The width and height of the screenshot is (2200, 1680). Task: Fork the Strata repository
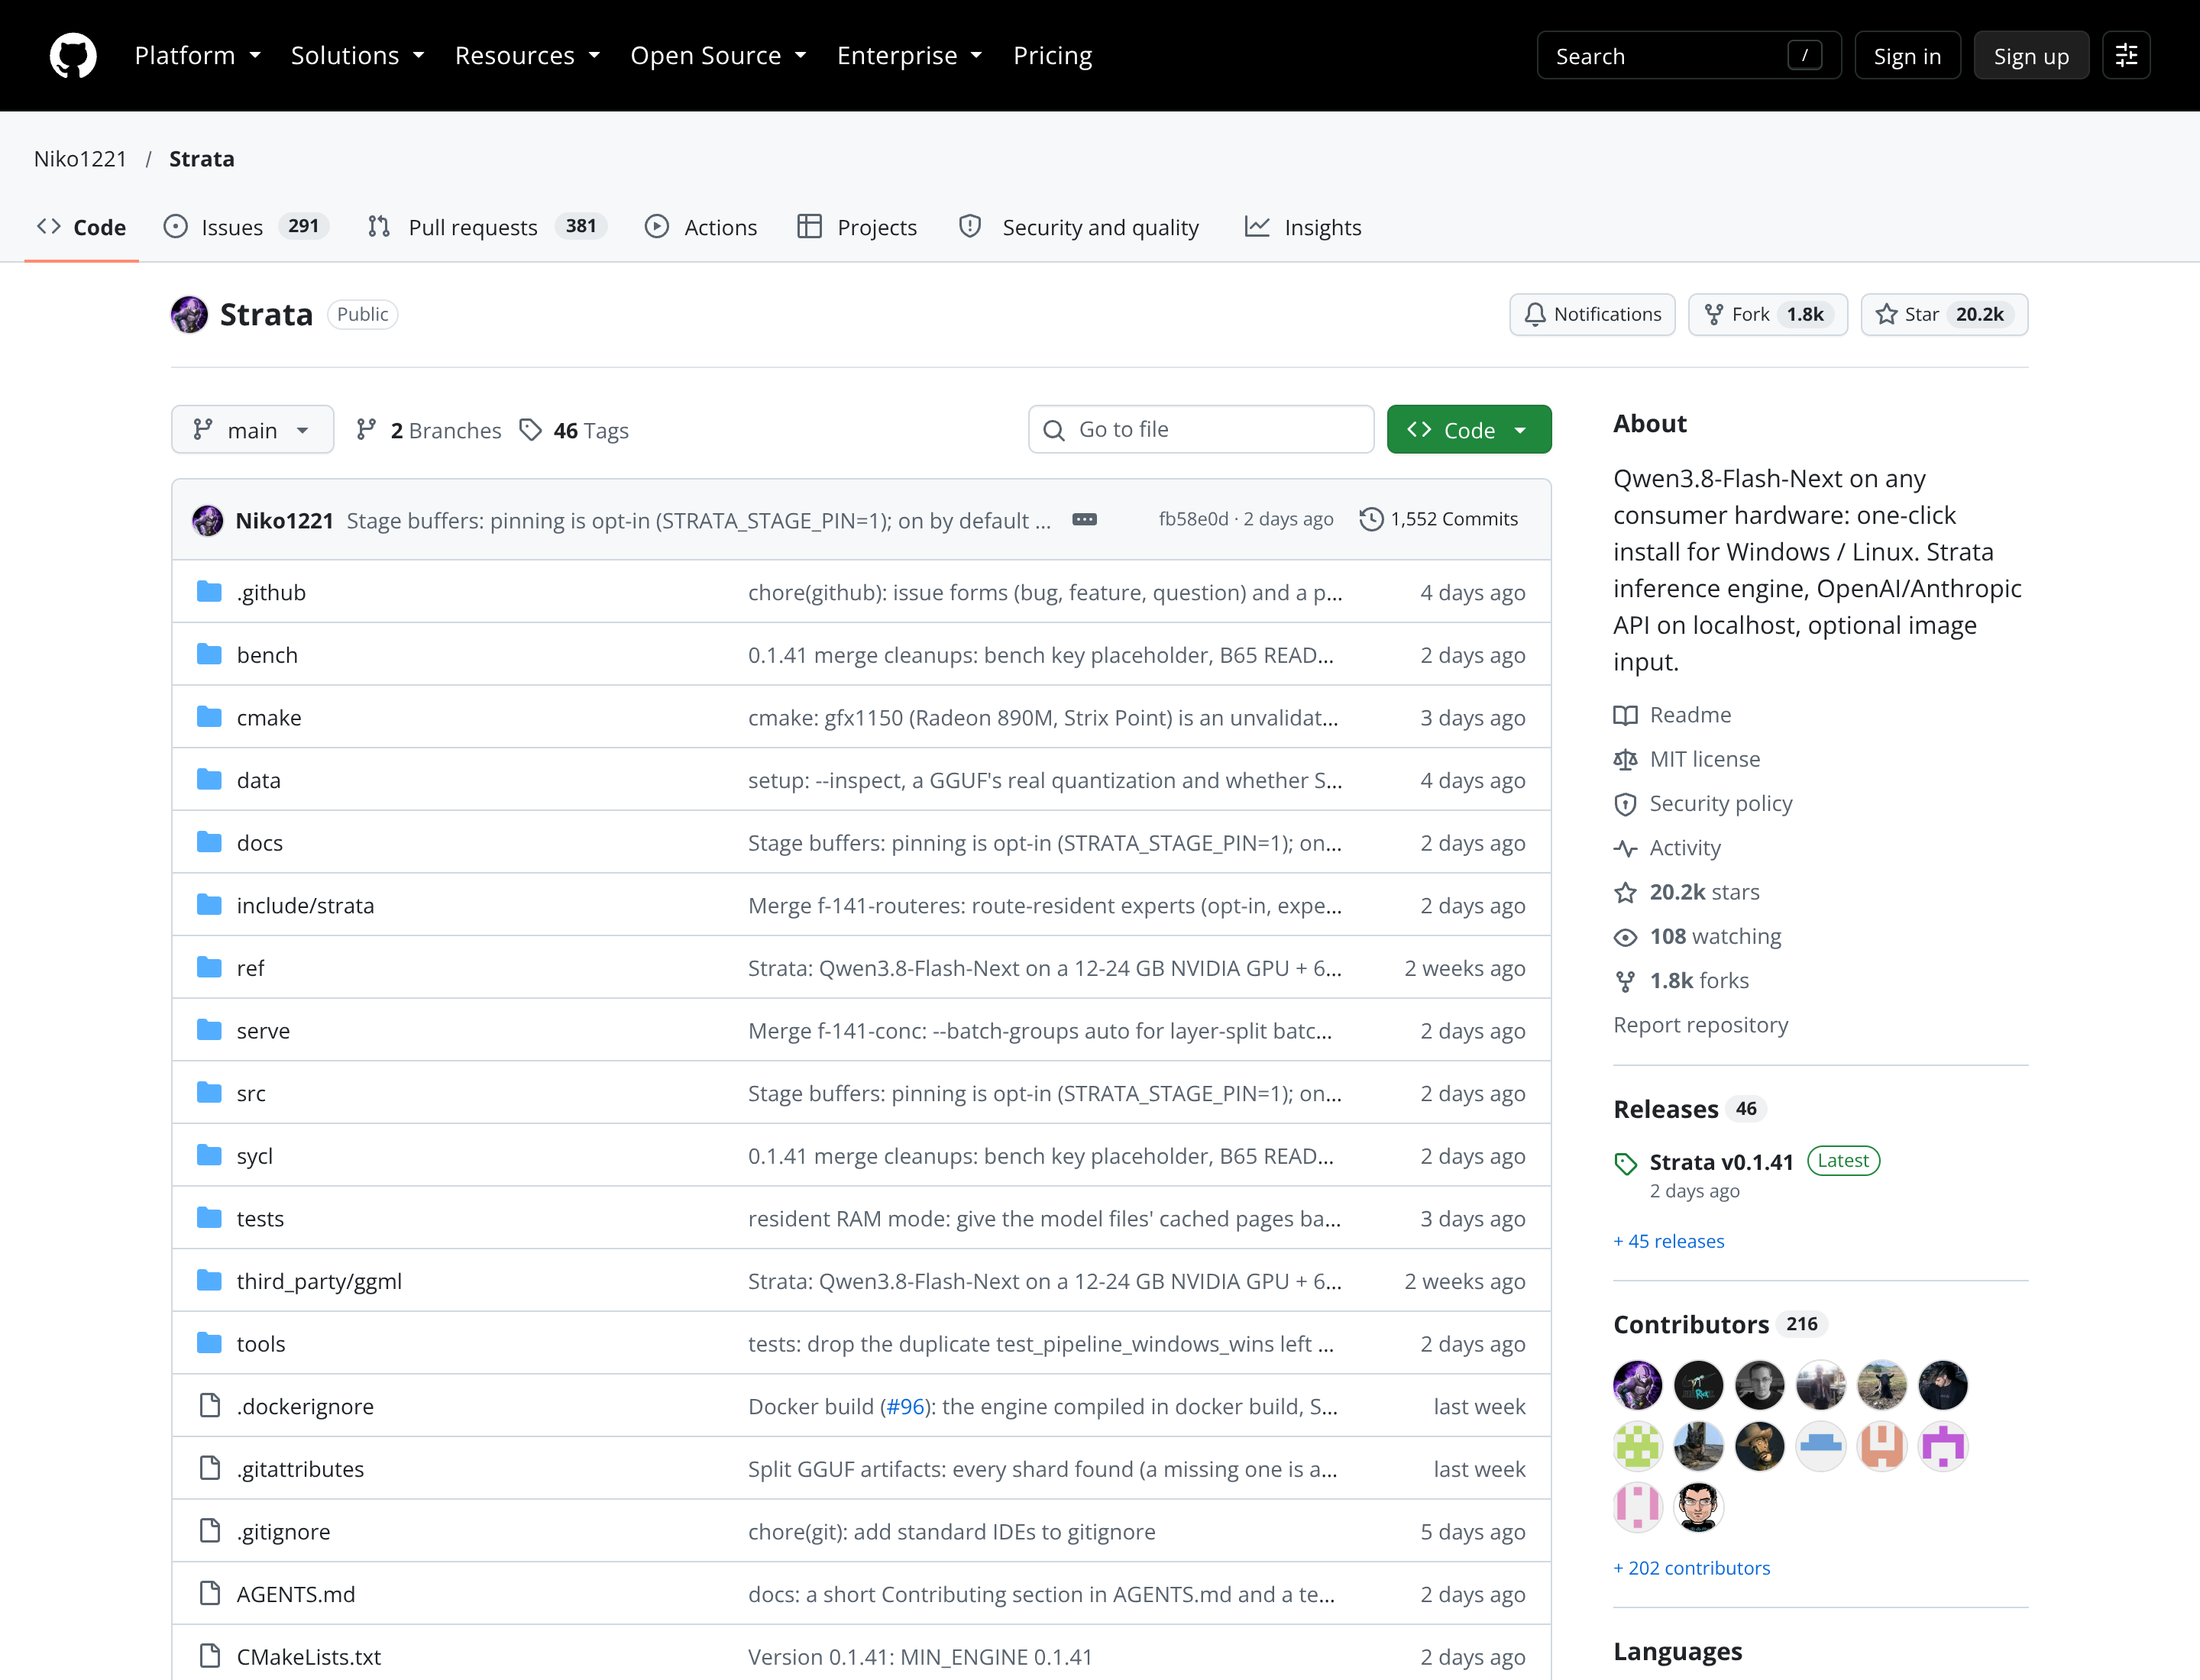pos(1768,314)
